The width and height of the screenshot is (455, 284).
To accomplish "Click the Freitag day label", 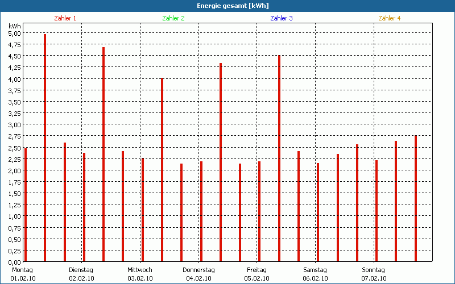I will coord(257,270).
